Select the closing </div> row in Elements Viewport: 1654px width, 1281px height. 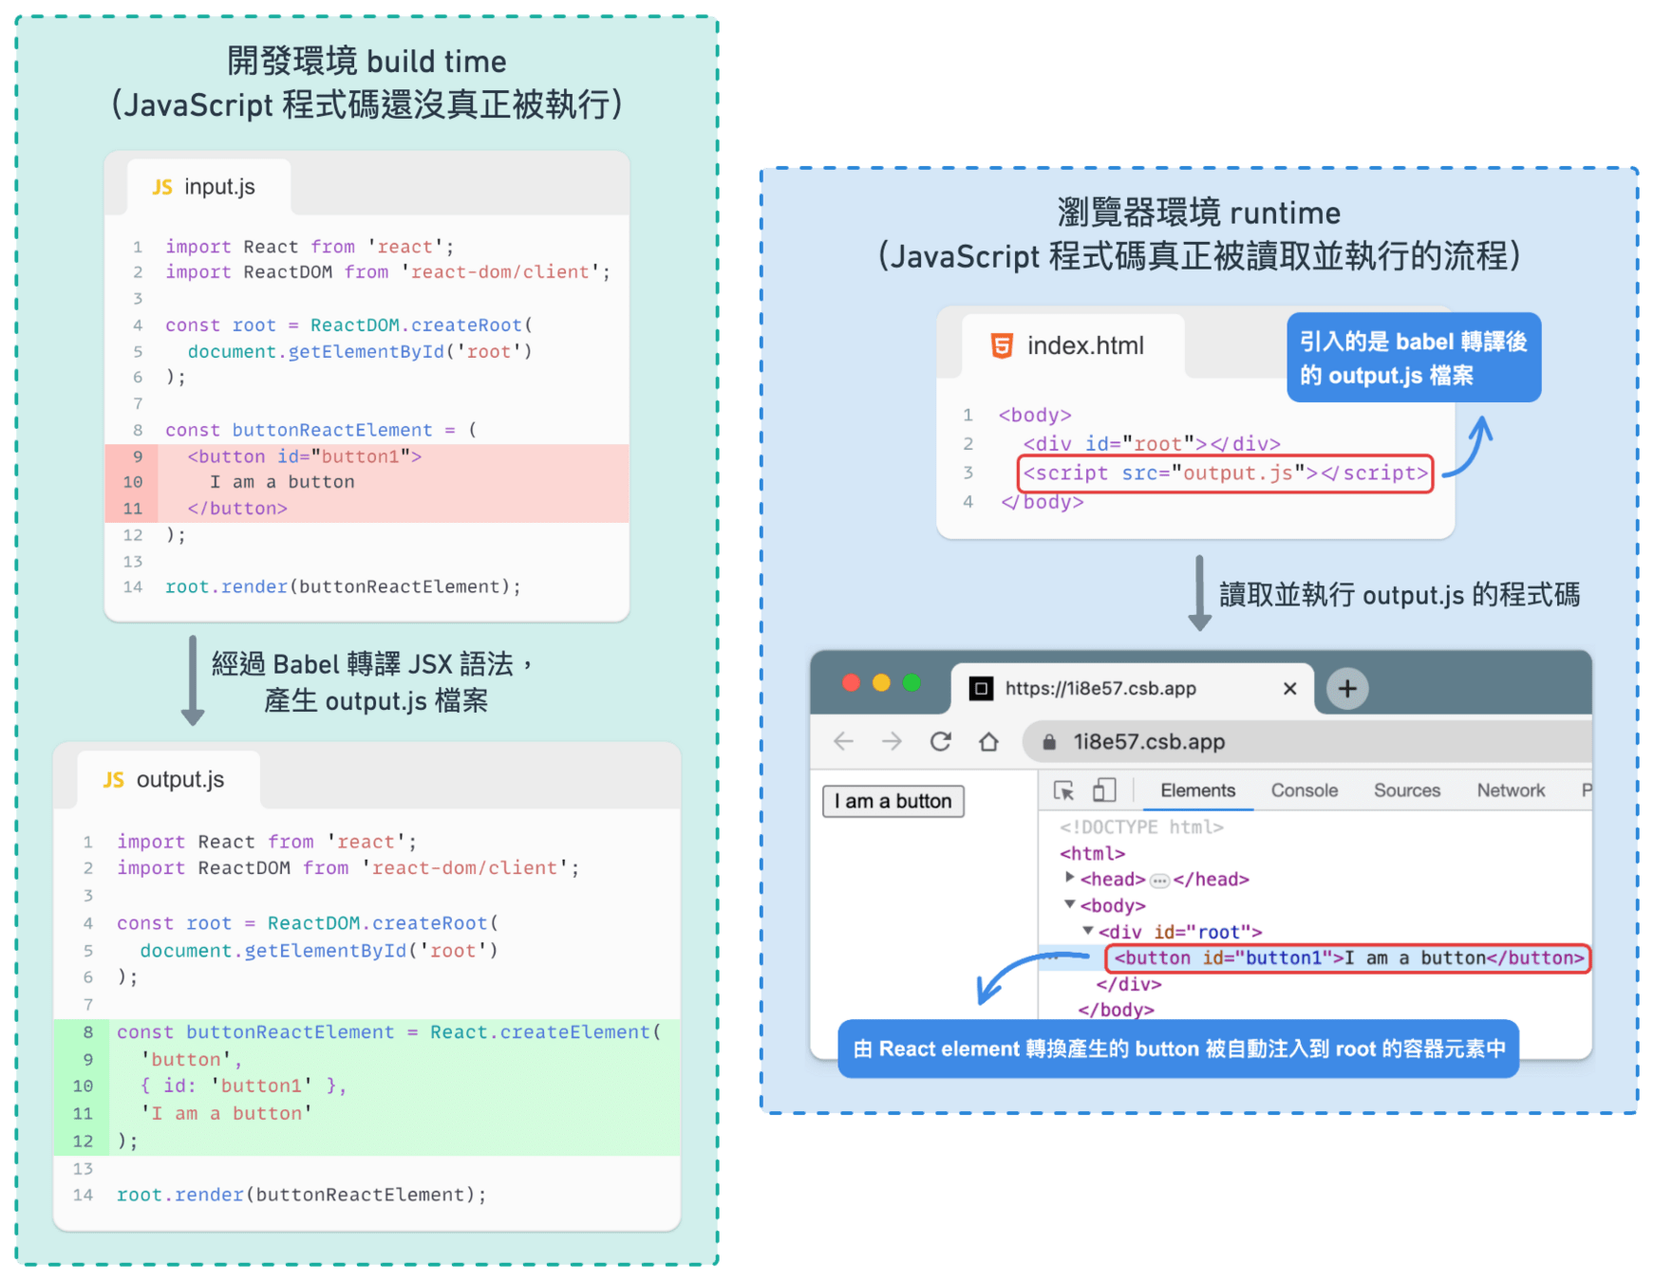[1129, 984]
